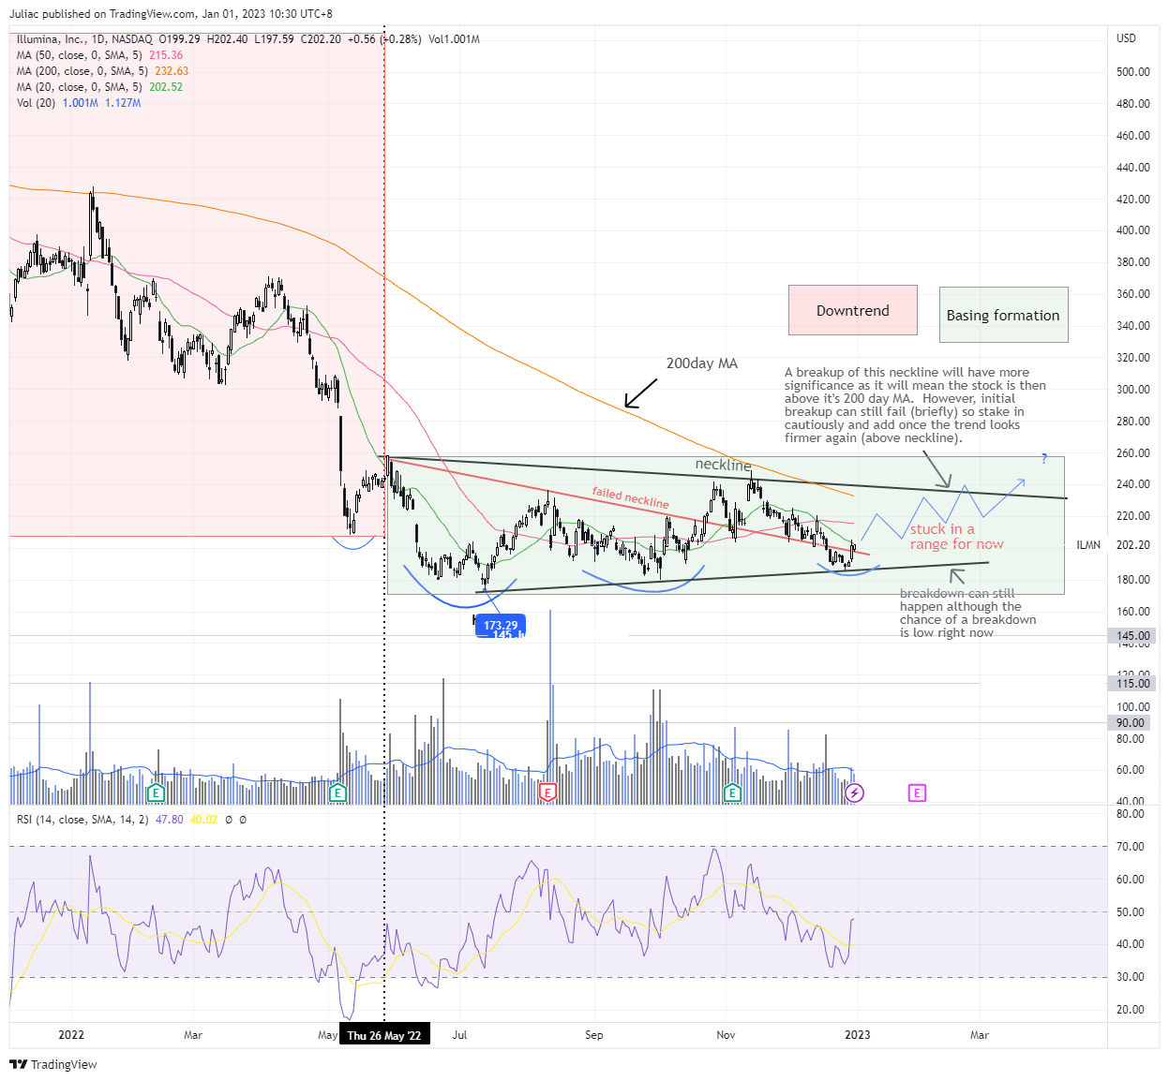Click the upcoming purple earnings E icon
This screenshot has width=1169, height=1081.
[x=917, y=793]
